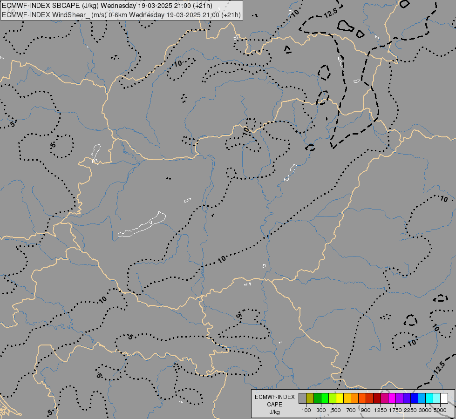Click the "1250" legend tick label
456x419 pixels.
381,410
